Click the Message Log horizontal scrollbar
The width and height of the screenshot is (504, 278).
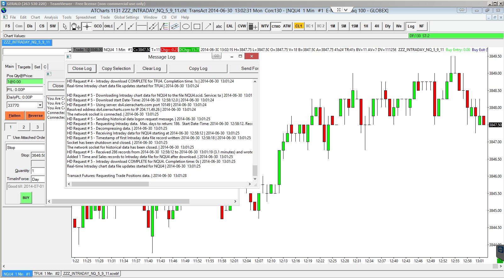click(x=160, y=184)
